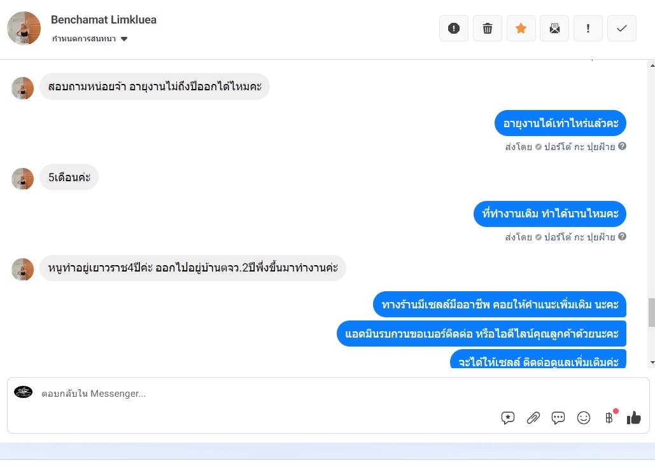Click scrollbar down arrow in chat
The width and height of the screenshot is (655, 468).
coord(652,363)
